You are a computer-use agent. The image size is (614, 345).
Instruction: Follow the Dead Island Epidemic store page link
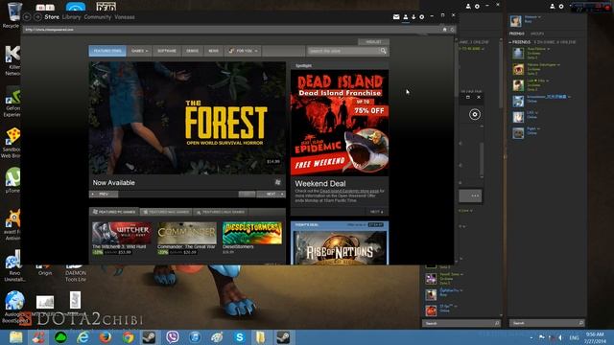point(349,191)
